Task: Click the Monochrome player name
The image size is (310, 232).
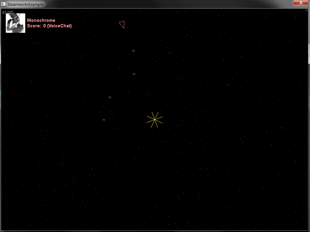Action: (x=41, y=20)
